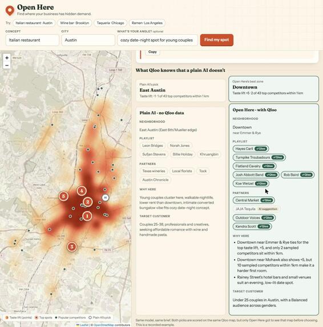Click the Kendra Scott partner chip

252,227
